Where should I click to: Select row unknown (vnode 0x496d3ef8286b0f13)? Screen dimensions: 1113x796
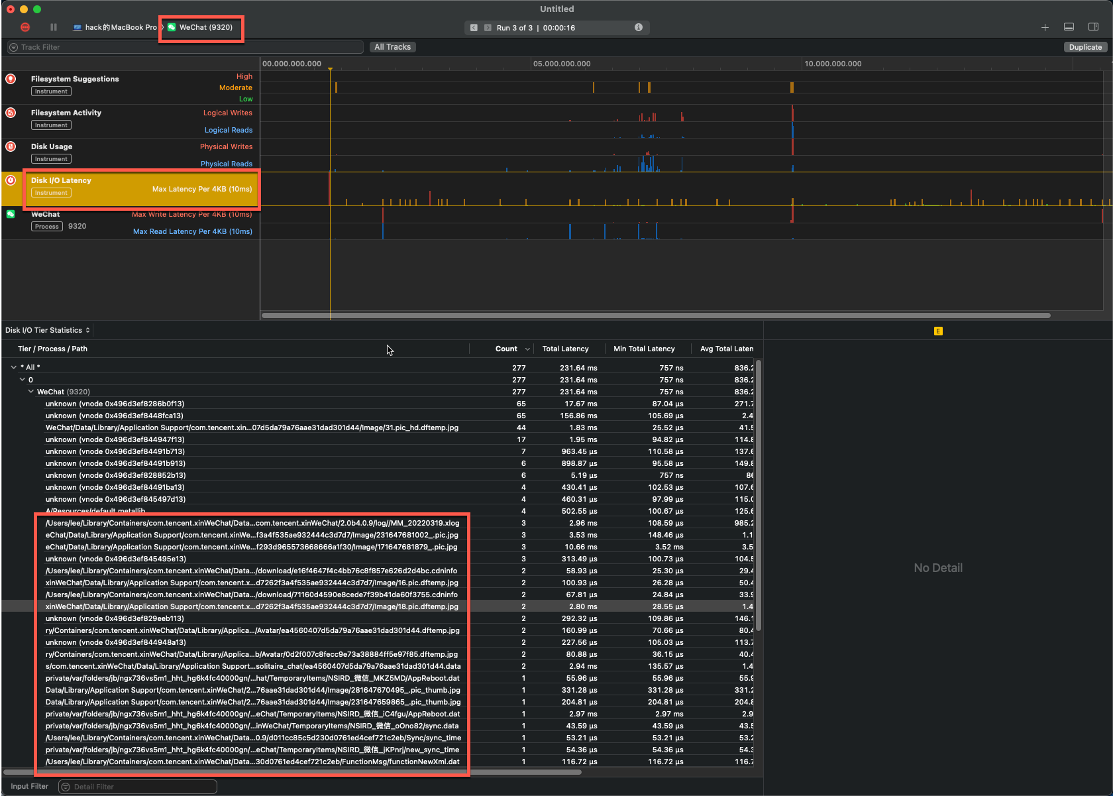click(379, 404)
